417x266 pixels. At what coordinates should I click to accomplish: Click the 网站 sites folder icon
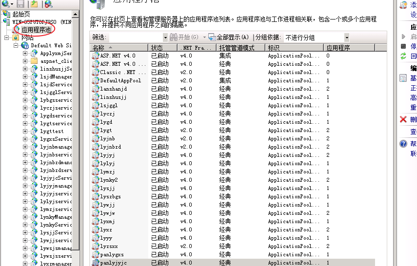[16, 38]
